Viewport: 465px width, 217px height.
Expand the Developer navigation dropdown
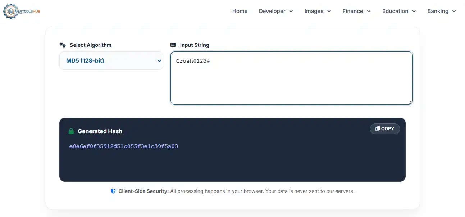(276, 11)
